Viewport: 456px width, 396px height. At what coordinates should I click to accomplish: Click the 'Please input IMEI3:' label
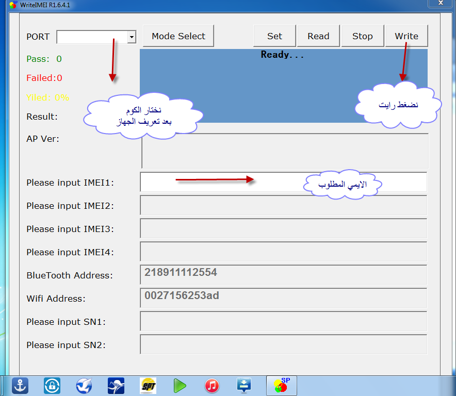click(x=70, y=229)
